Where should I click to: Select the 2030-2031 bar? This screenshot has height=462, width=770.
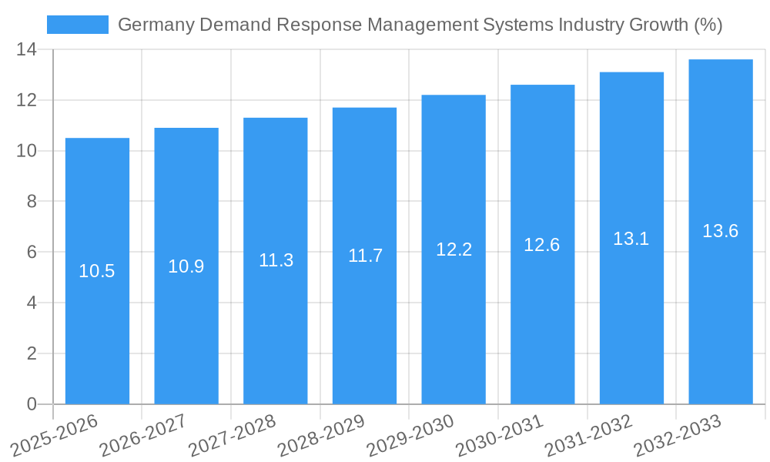(x=543, y=245)
